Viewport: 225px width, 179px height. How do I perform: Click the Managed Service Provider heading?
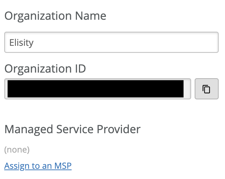(72, 129)
